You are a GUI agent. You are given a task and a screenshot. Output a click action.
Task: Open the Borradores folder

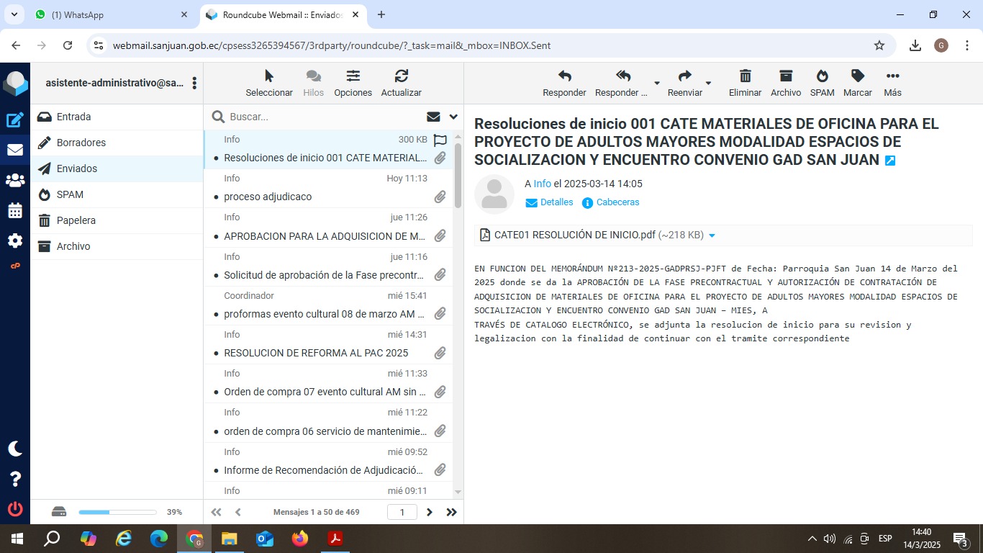pyautogui.click(x=81, y=143)
